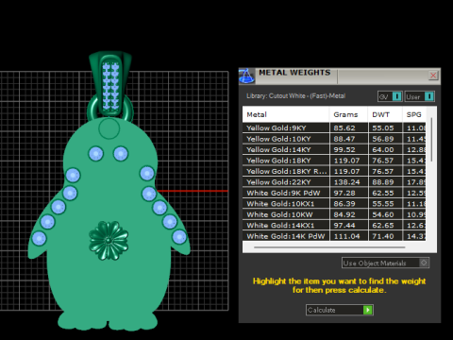This screenshot has width=453, height=340.
Task: Click the 138.24 grams value
Action: [346, 182]
